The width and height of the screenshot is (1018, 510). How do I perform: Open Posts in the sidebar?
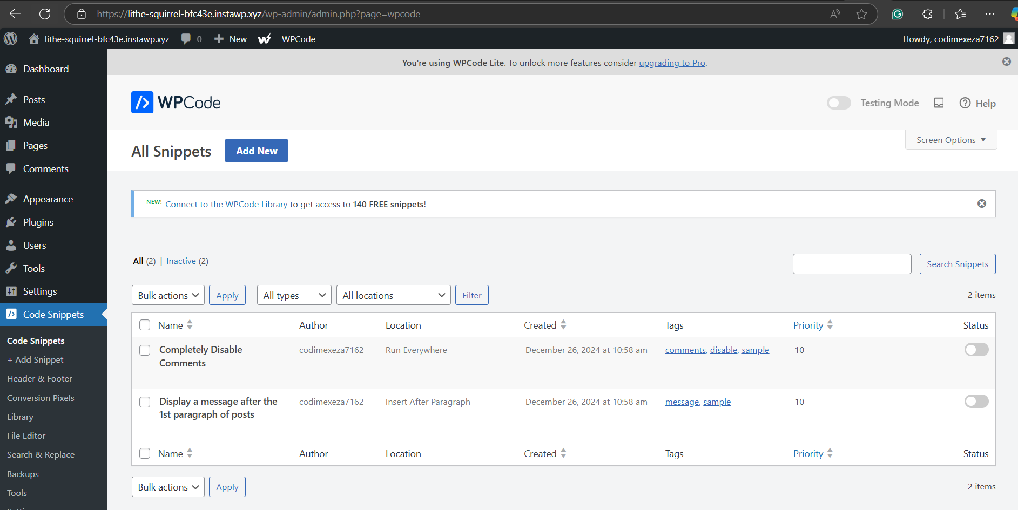34,100
